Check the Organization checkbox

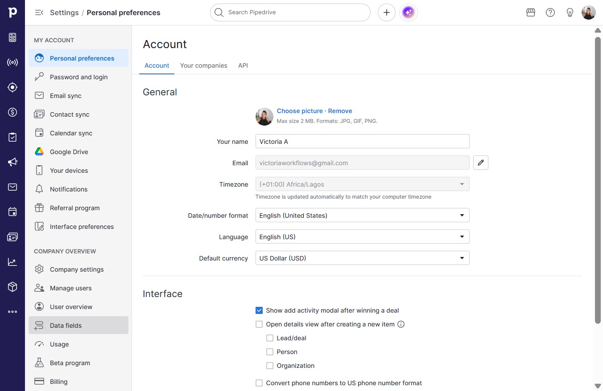(x=270, y=366)
